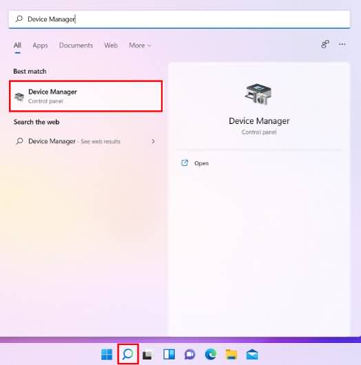Open Task View from the taskbar
This screenshot has width=361, height=365.
click(x=147, y=355)
